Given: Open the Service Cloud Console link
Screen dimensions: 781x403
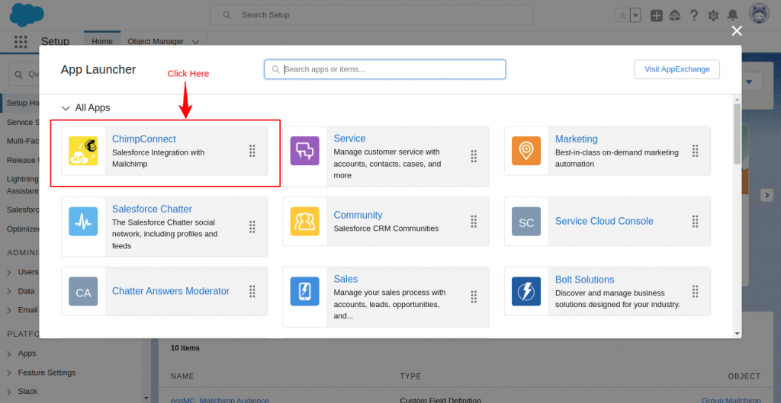Looking at the screenshot, I should 604,222.
